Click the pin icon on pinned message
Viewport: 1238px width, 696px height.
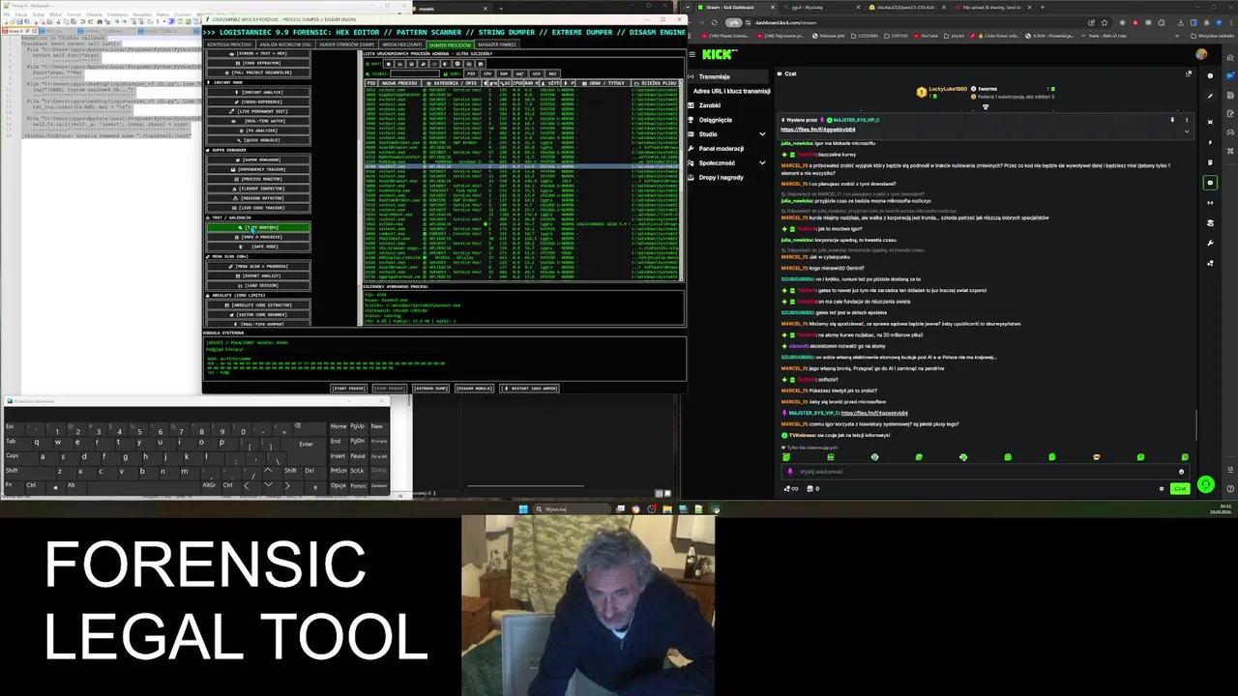click(1172, 120)
